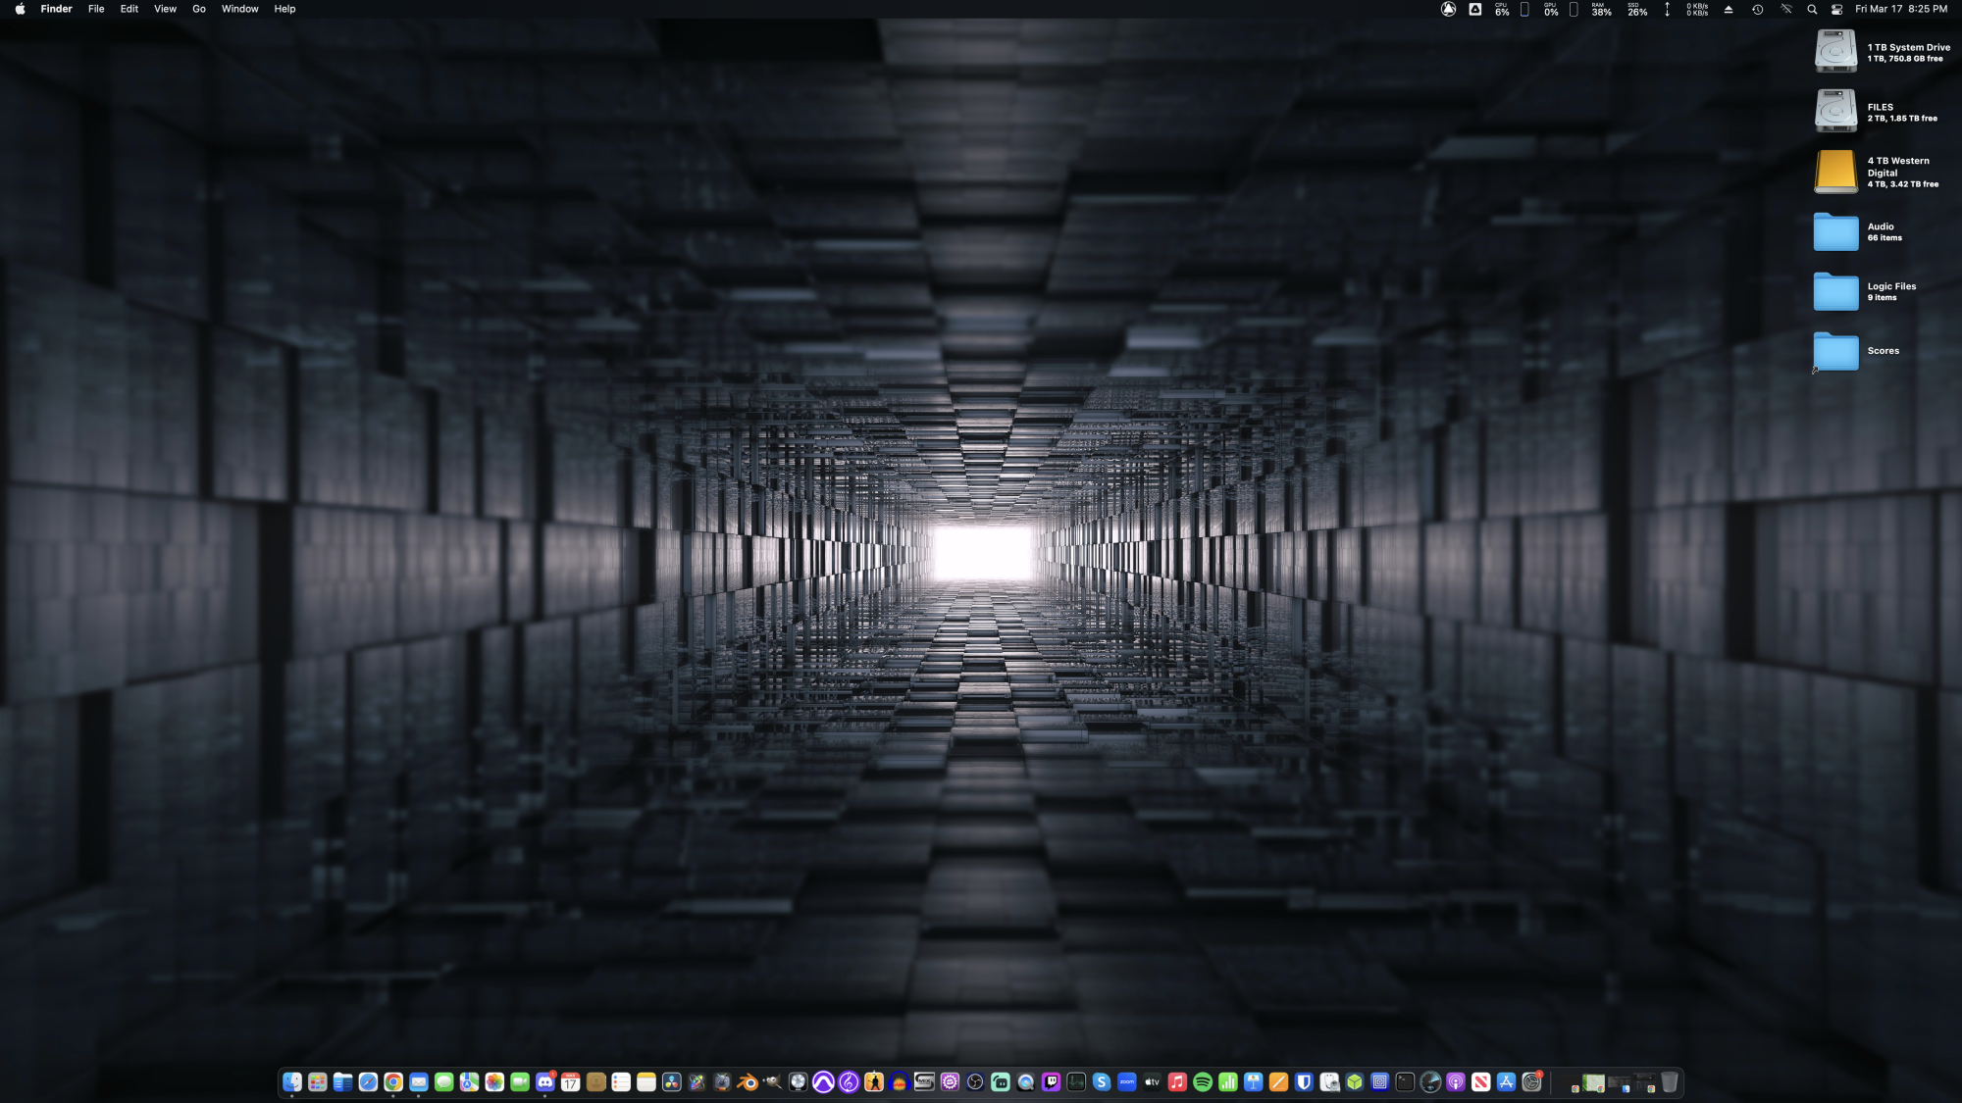
Task: Open the eject disk menu bar dropdown
Action: coord(1729,9)
